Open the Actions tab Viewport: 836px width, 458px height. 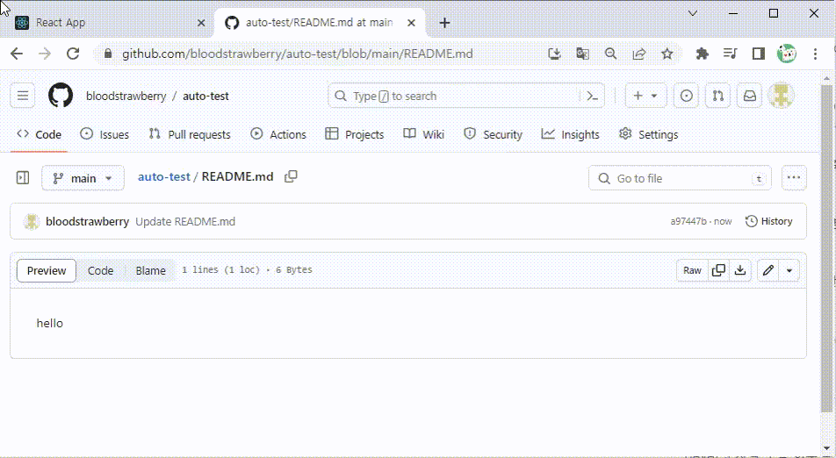278,134
